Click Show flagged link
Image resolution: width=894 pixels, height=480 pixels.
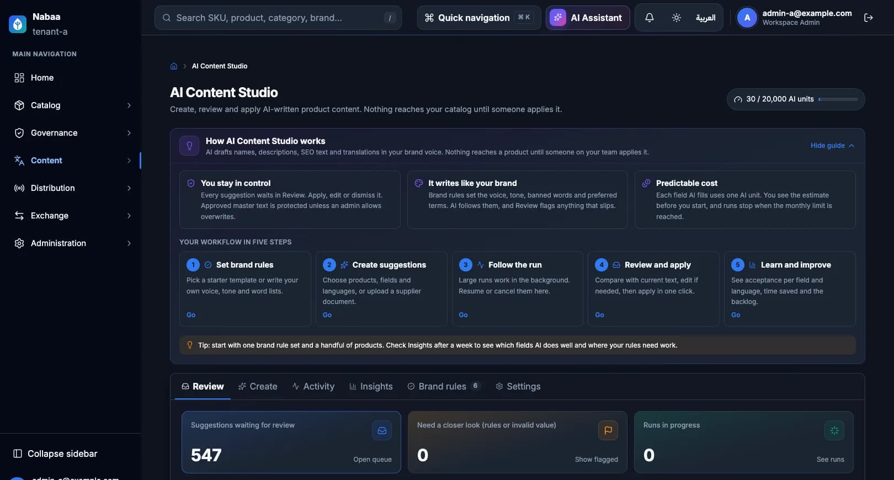[x=597, y=460]
